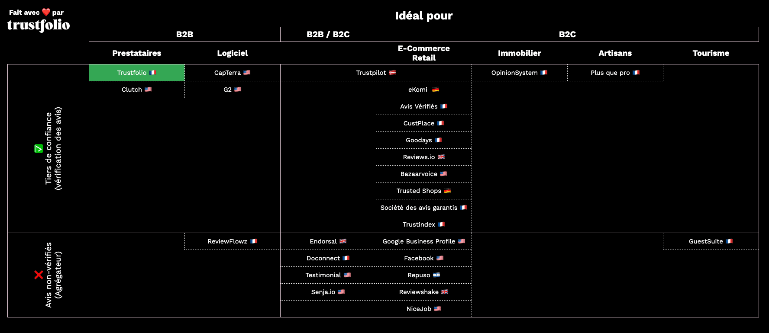
Task: Open the Google Business Profile entry
Action: tap(419, 241)
